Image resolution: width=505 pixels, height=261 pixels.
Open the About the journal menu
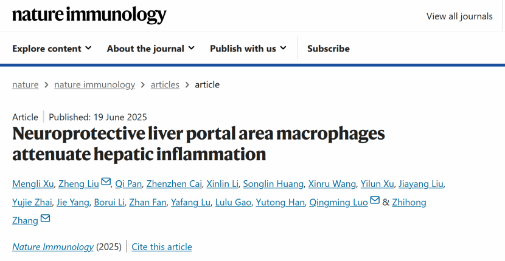tap(150, 49)
